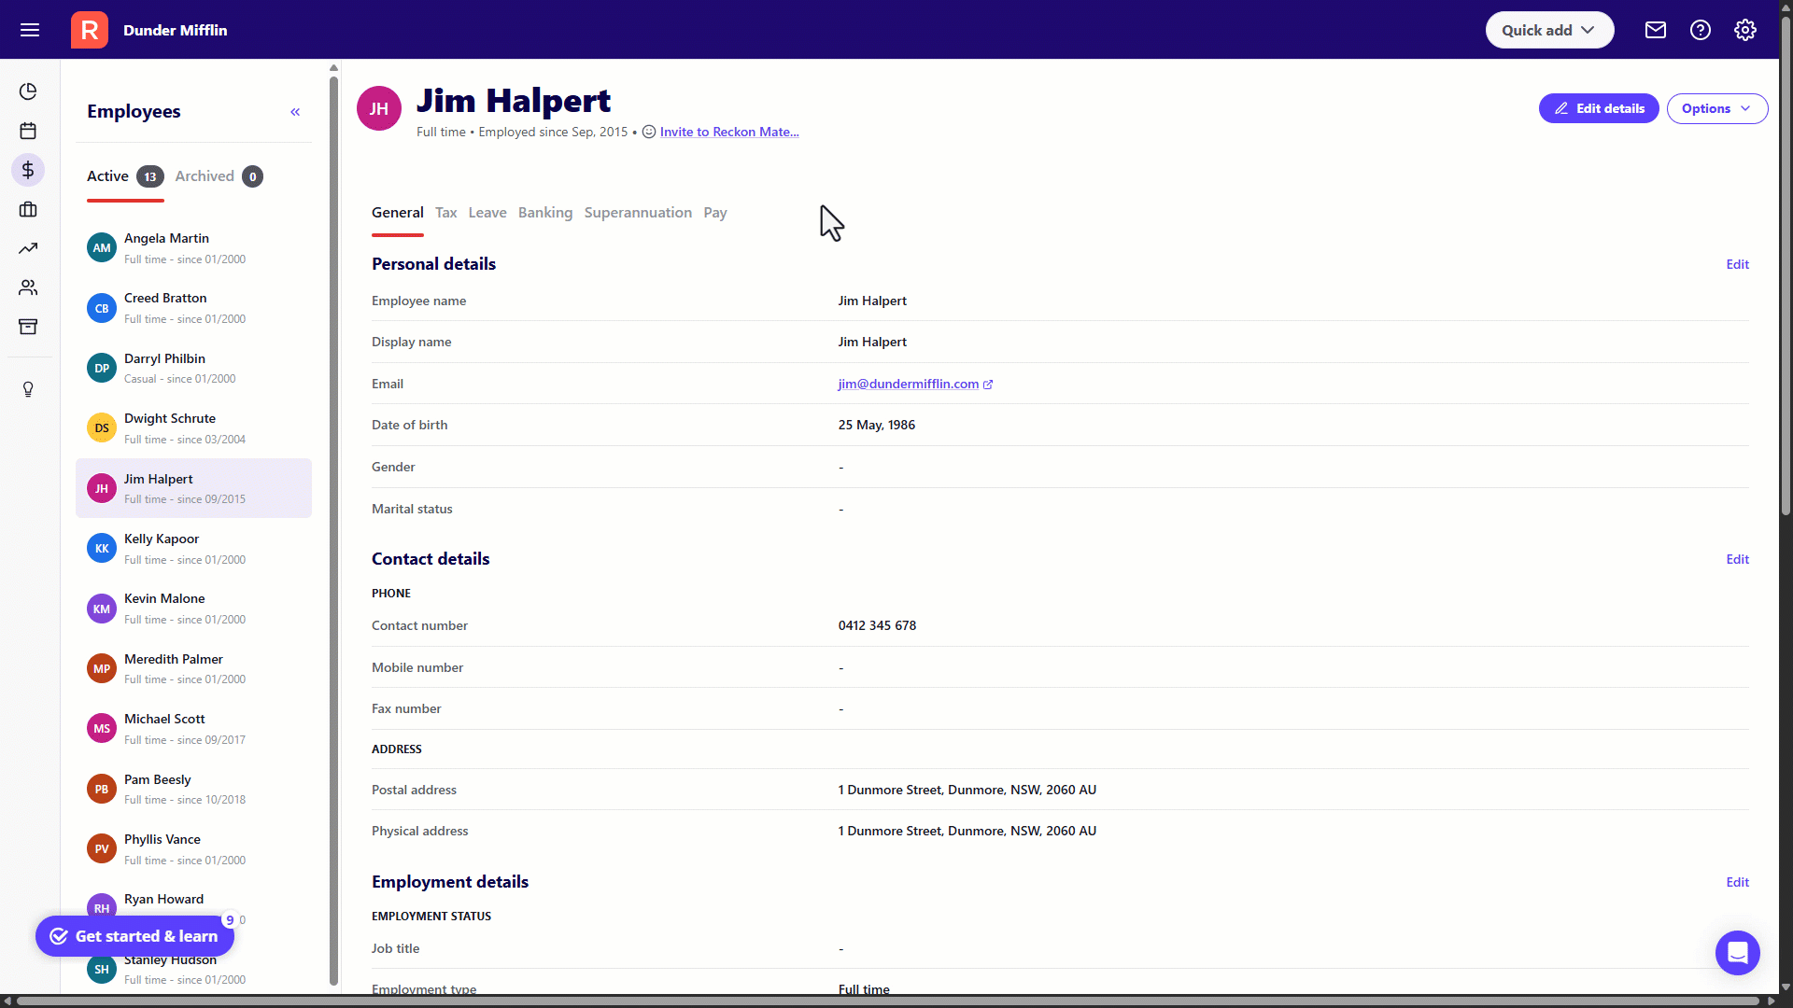Open the Banking tab
Viewport: 1793px width, 1008px height.
point(545,213)
